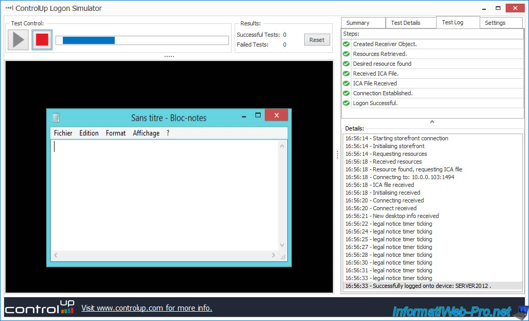Viewport: 529px width, 321px height.
Task: Select log line 'Received resources'
Action: point(433,162)
